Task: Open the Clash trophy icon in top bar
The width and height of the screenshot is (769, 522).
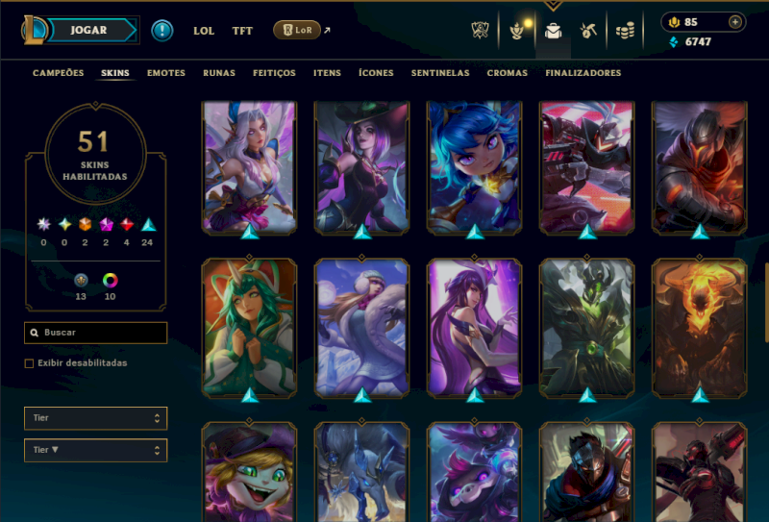Action: pyautogui.click(x=480, y=31)
